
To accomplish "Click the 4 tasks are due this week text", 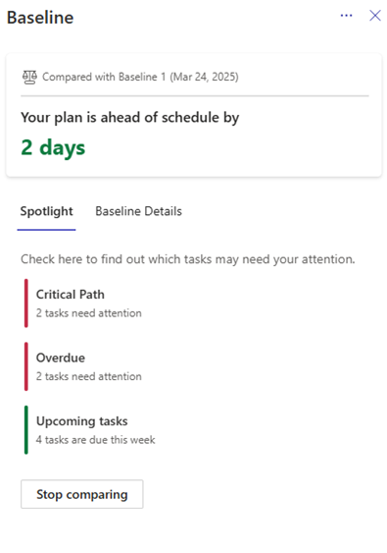I will [96, 440].
